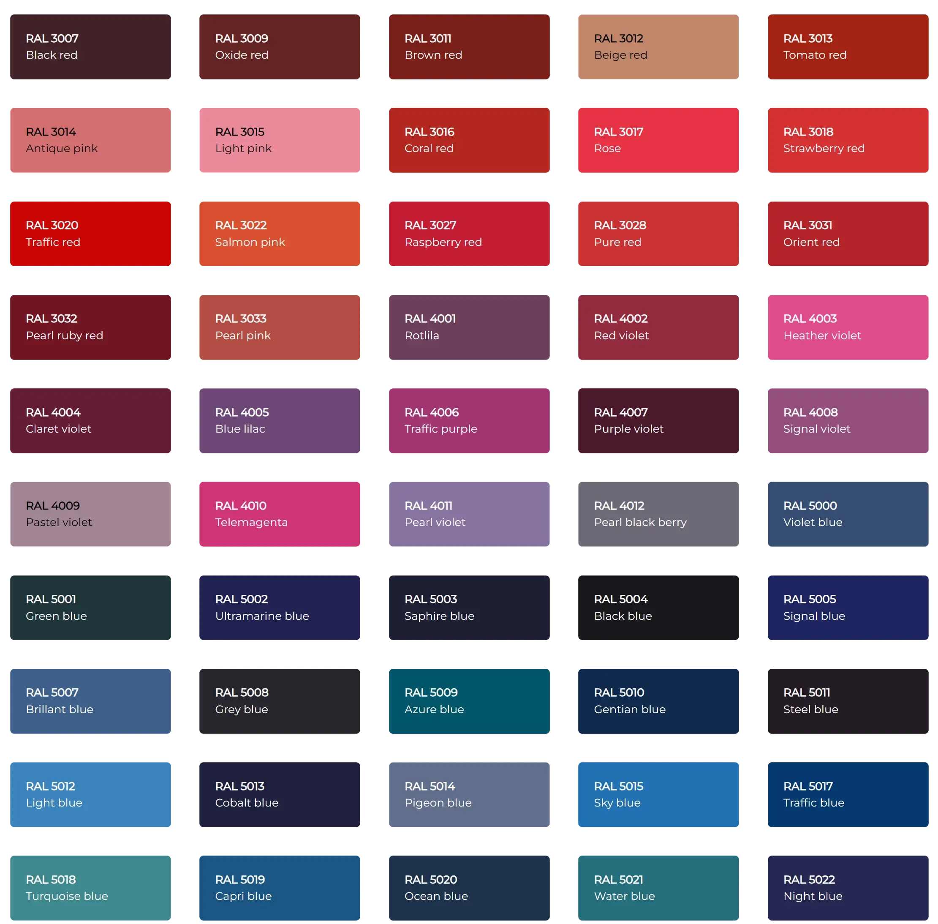Screen dimensions: 938x924
Task: Choose the RAL 3020 Traffic red swatch
Action: coord(90,233)
